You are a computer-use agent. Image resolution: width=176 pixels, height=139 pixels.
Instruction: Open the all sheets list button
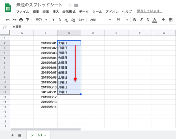(20, 135)
